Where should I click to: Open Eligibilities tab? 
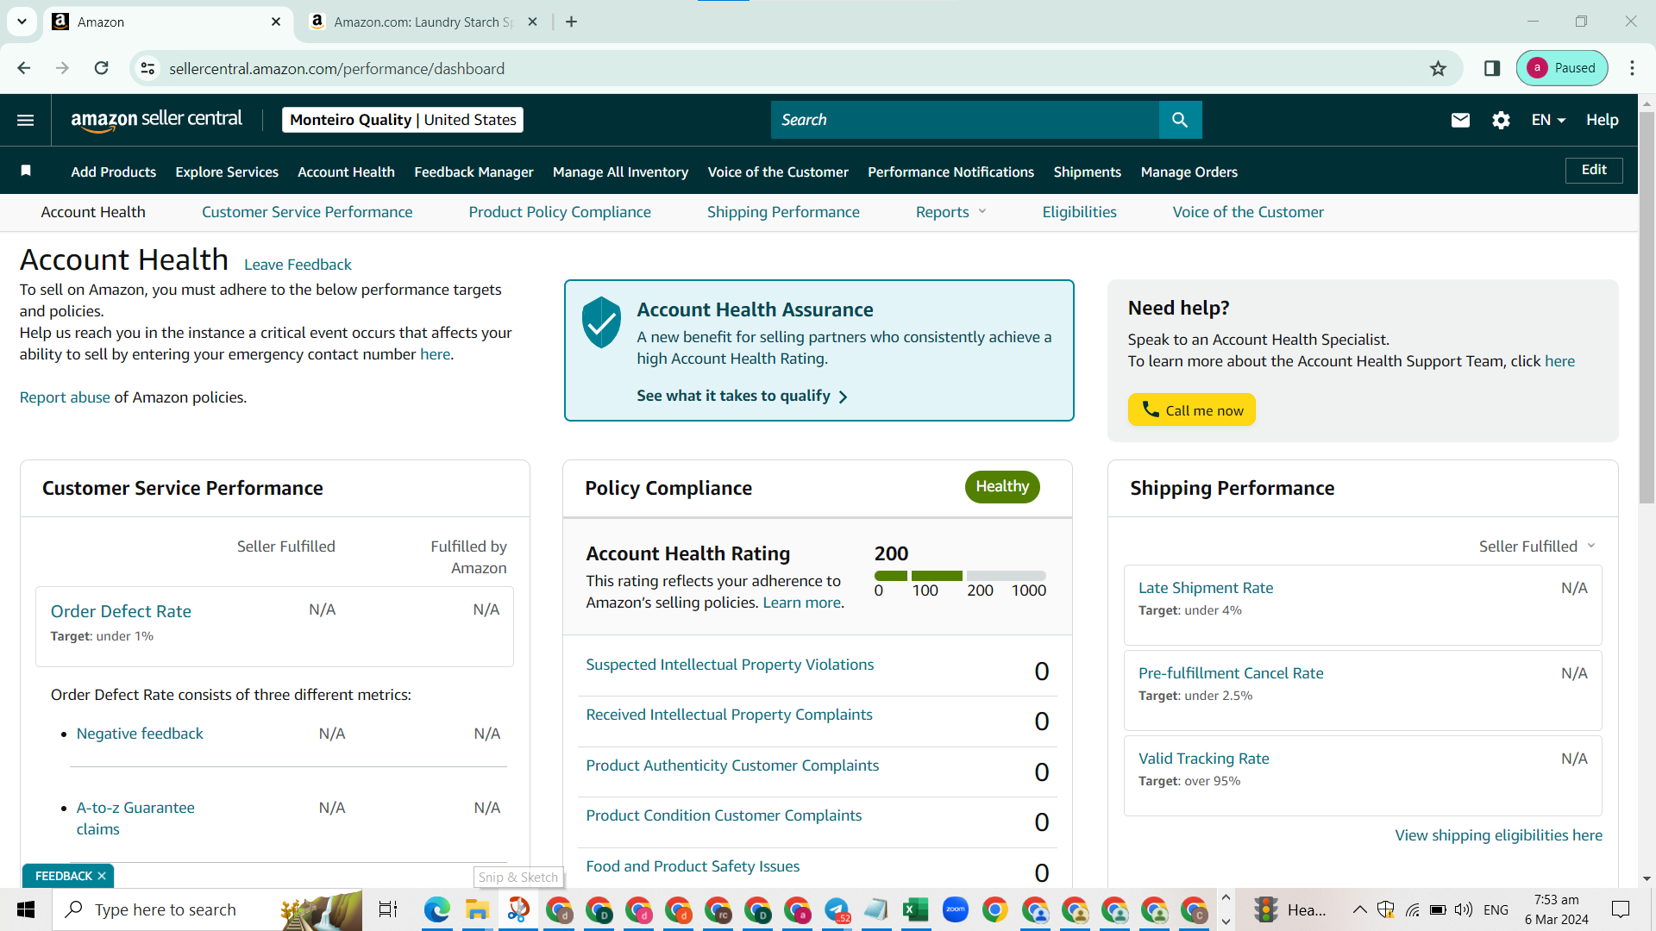tap(1079, 212)
